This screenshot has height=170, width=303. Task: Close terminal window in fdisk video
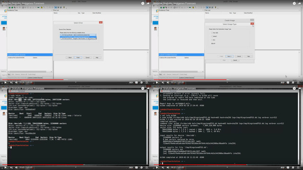10,91
